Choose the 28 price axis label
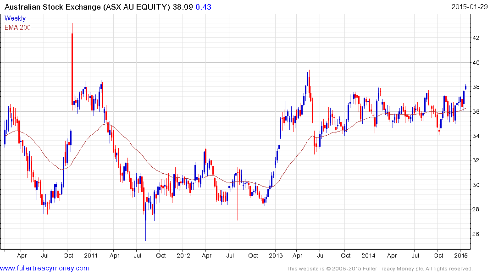 [476, 209]
